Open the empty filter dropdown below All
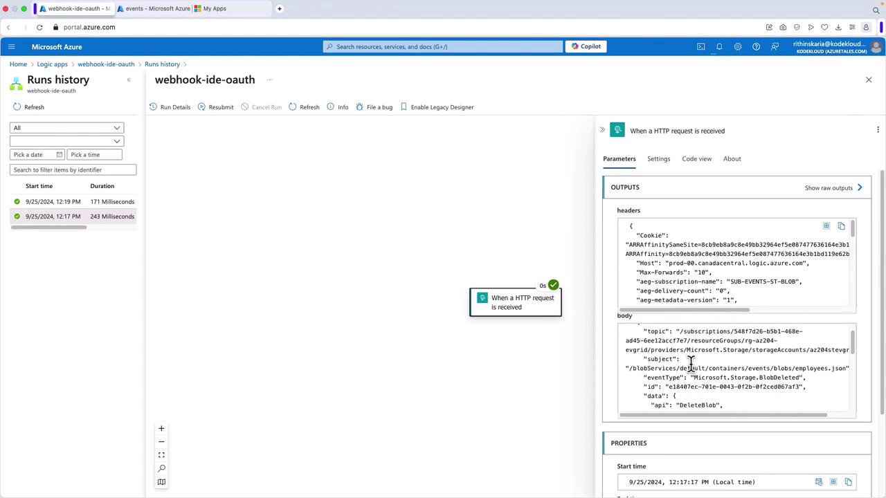 66,141
